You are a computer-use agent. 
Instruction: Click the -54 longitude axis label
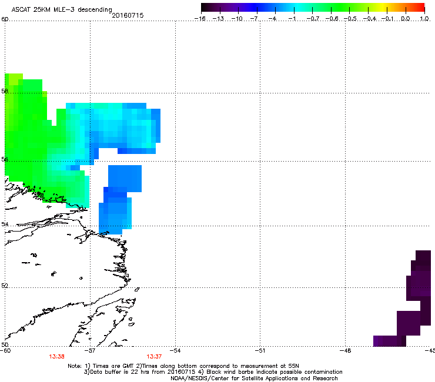(175, 350)
